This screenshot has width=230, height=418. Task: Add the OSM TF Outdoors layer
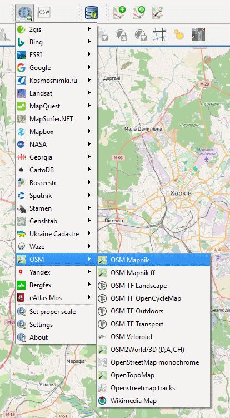point(153,311)
